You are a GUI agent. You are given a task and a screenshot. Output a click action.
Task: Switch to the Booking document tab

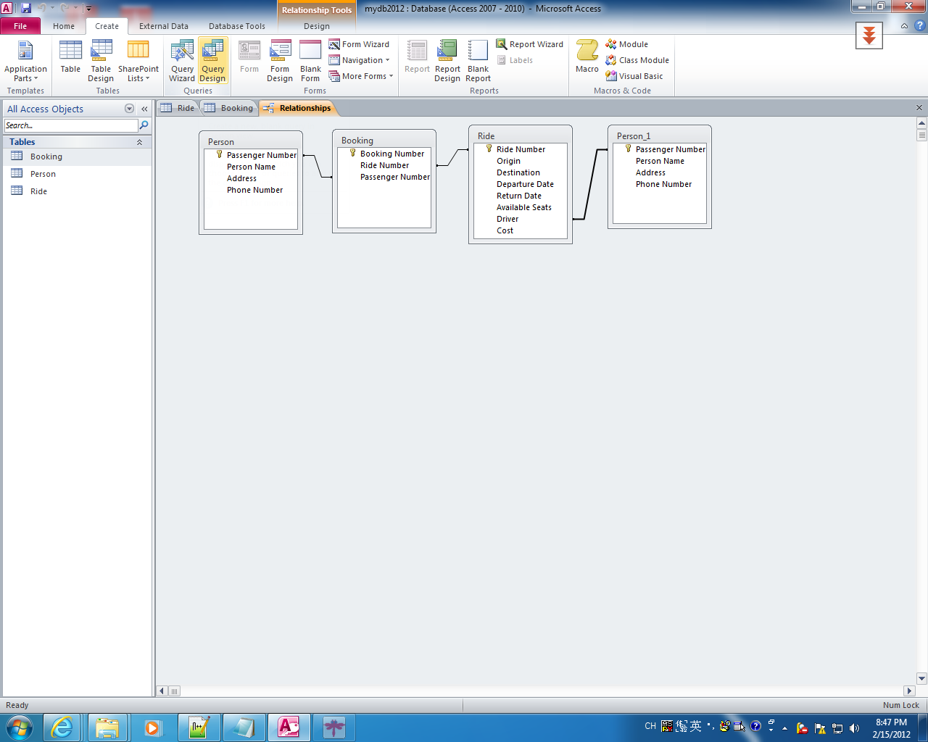pos(229,107)
